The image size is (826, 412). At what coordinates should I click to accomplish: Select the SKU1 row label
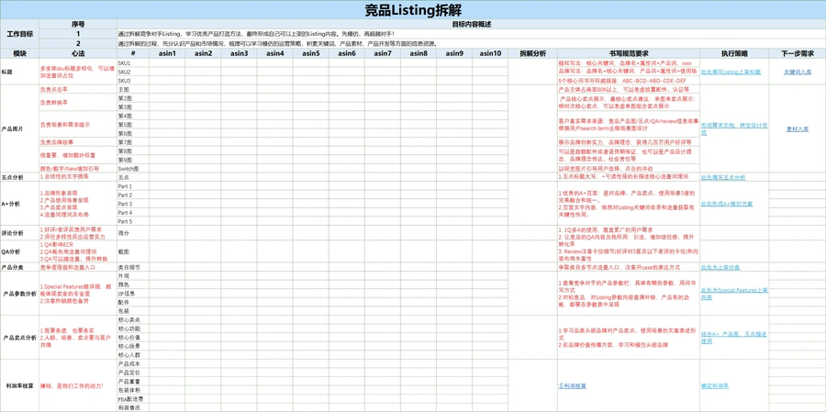click(133, 62)
